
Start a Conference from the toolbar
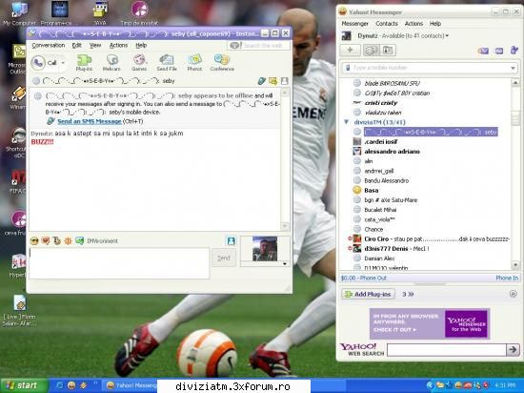click(x=222, y=63)
